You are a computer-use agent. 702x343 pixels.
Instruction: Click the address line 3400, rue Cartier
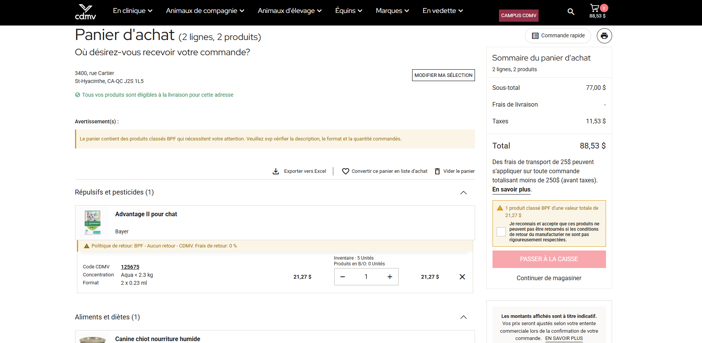click(94, 73)
